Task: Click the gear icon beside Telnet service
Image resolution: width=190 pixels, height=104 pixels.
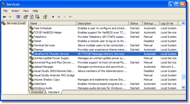Action: (x=31, y=41)
